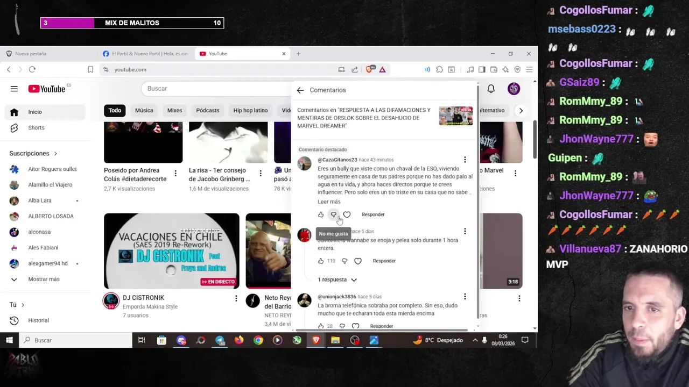Go back from the Comentarios panel
689x387 pixels.
[300, 90]
